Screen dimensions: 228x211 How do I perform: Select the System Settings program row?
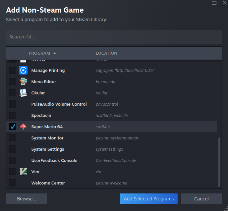(x=48, y=149)
